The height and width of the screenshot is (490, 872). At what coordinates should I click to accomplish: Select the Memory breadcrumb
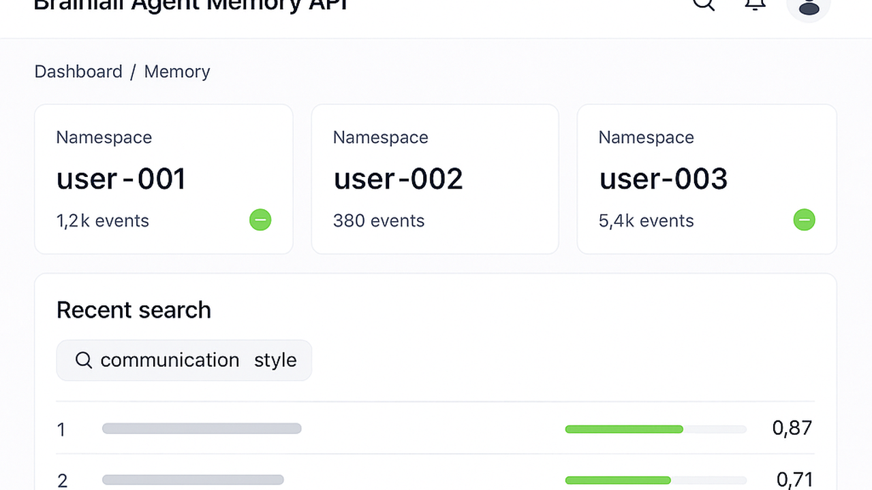[x=177, y=71]
